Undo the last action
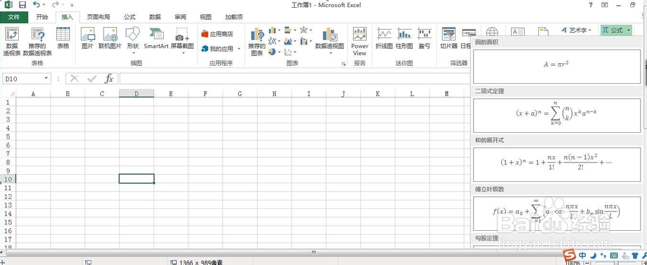The height and width of the screenshot is (265, 647). point(36,5)
